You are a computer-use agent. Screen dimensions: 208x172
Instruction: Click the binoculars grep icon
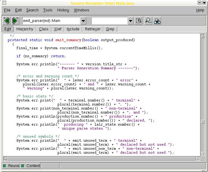(157, 21)
